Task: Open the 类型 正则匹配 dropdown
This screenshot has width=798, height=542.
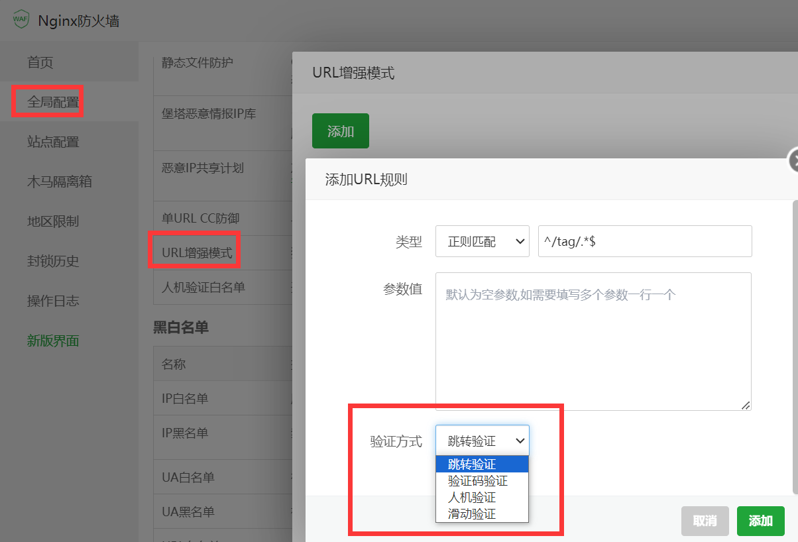Action: [483, 241]
